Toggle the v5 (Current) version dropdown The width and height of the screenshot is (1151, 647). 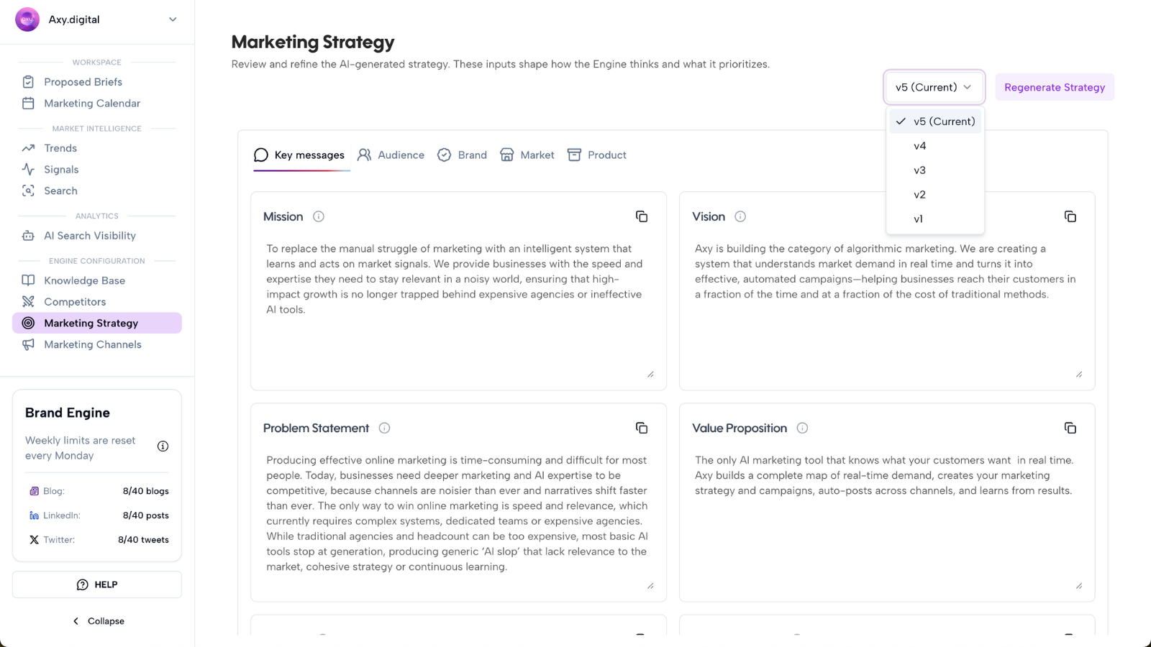coord(934,87)
